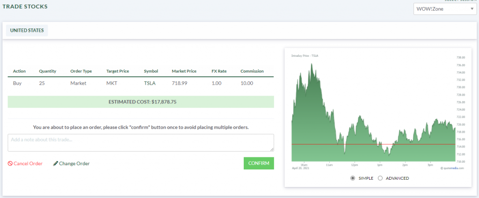Click the Cancel Order link
Image resolution: width=479 pixels, height=198 pixels.
click(25, 163)
